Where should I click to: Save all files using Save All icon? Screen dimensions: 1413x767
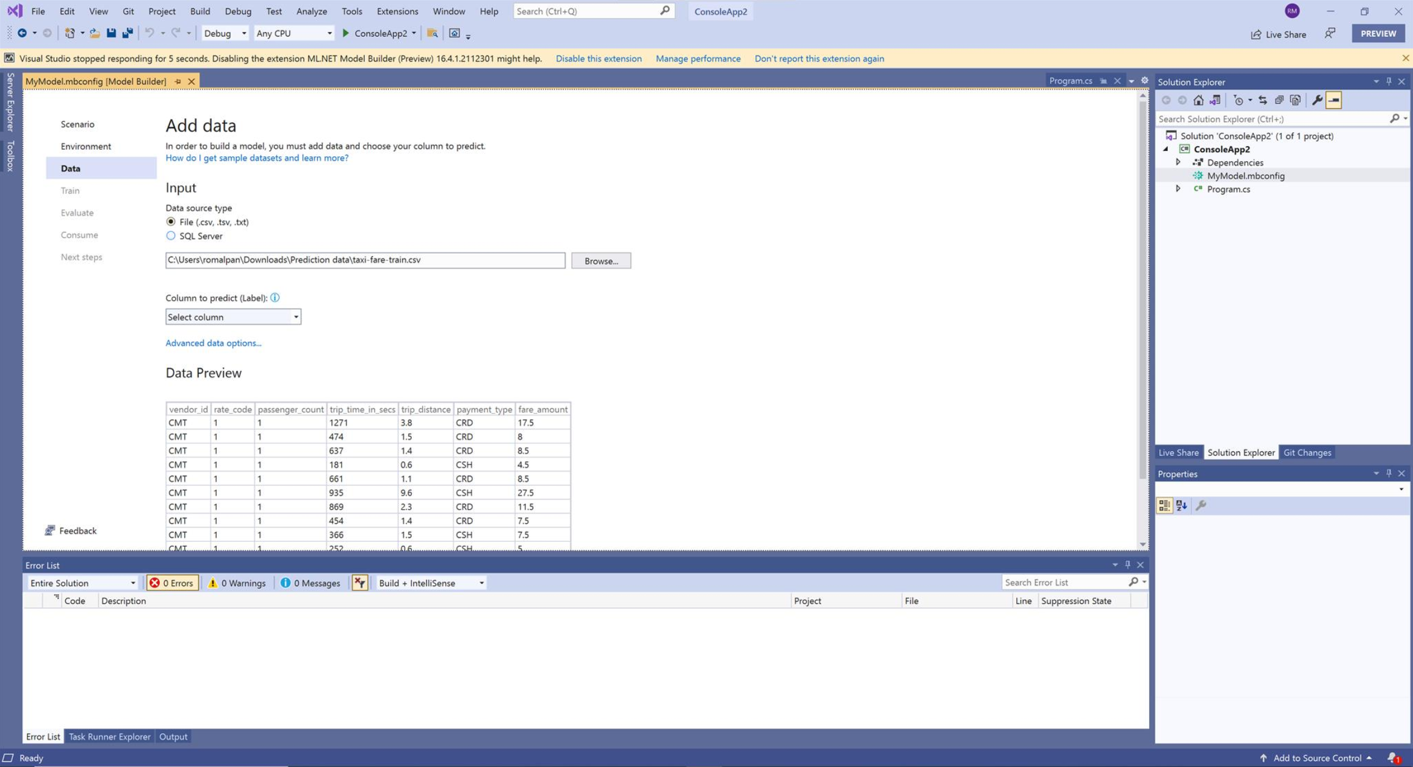(127, 33)
